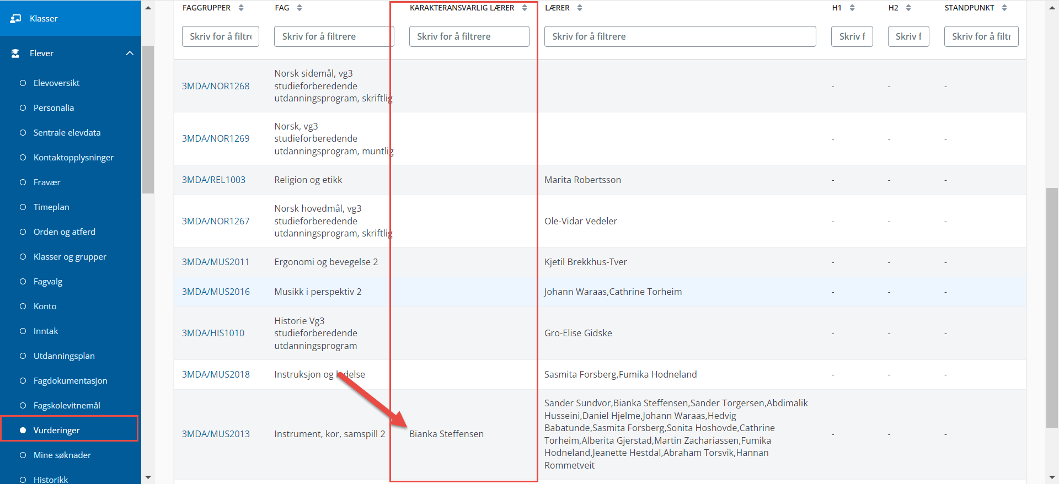Click the Klasser icon in sidebar
Screen dimensions: 1059x484
tap(15, 19)
